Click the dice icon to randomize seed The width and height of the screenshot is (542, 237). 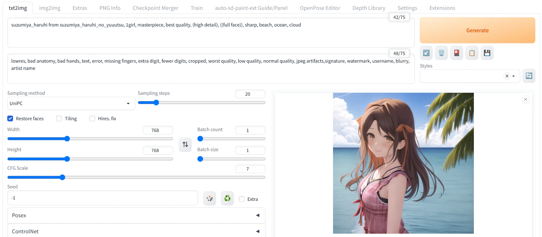[210, 199]
